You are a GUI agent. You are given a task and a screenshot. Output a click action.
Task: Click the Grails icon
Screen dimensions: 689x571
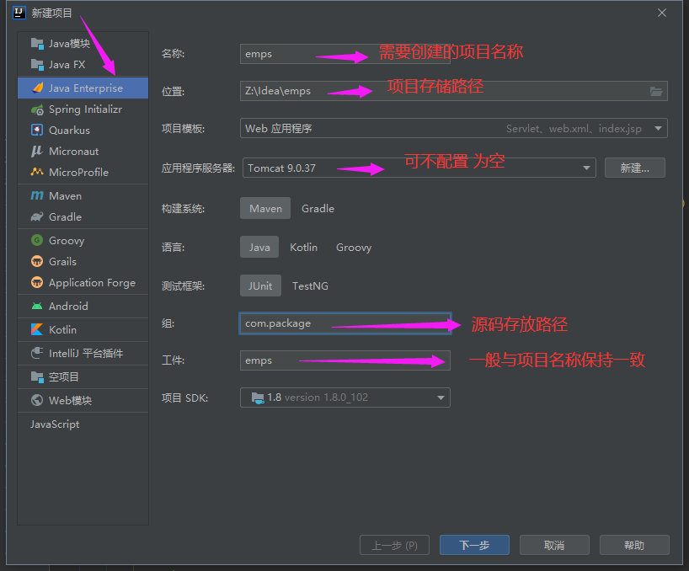(x=37, y=261)
